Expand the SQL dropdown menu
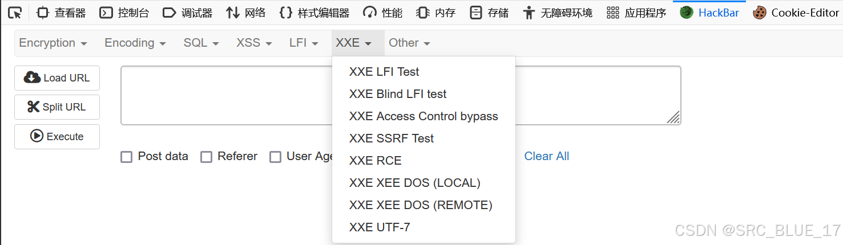843x245 pixels. [201, 43]
